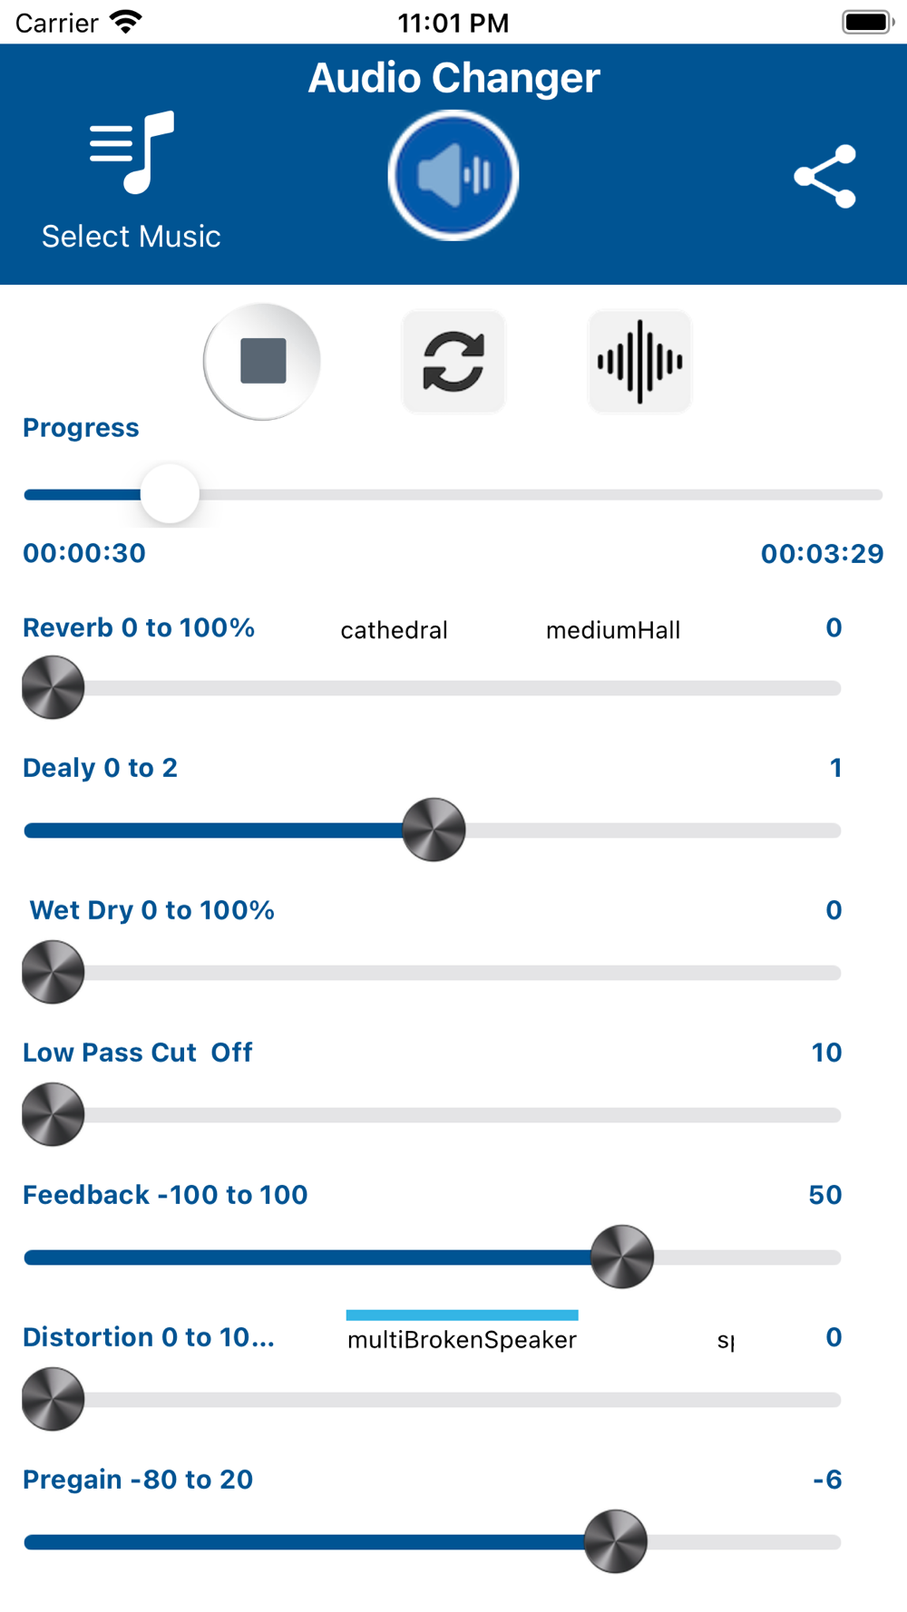Click the Wet Dry slider knob
907x1612 pixels.
point(53,972)
